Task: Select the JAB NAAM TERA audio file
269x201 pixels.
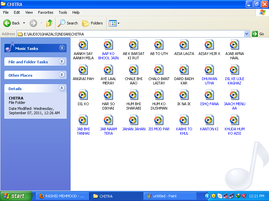Action: (108, 120)
